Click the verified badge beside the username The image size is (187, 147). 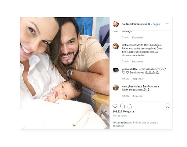coord(149,24)
